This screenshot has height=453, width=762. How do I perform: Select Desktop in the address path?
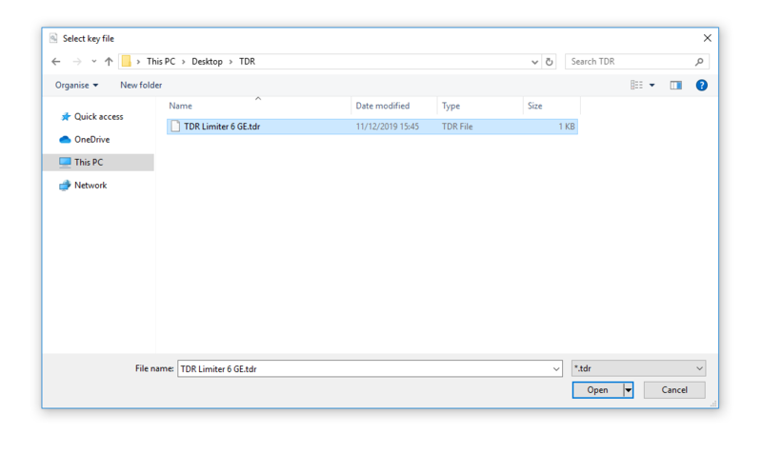pyautogui.click(x=207, y=62)
